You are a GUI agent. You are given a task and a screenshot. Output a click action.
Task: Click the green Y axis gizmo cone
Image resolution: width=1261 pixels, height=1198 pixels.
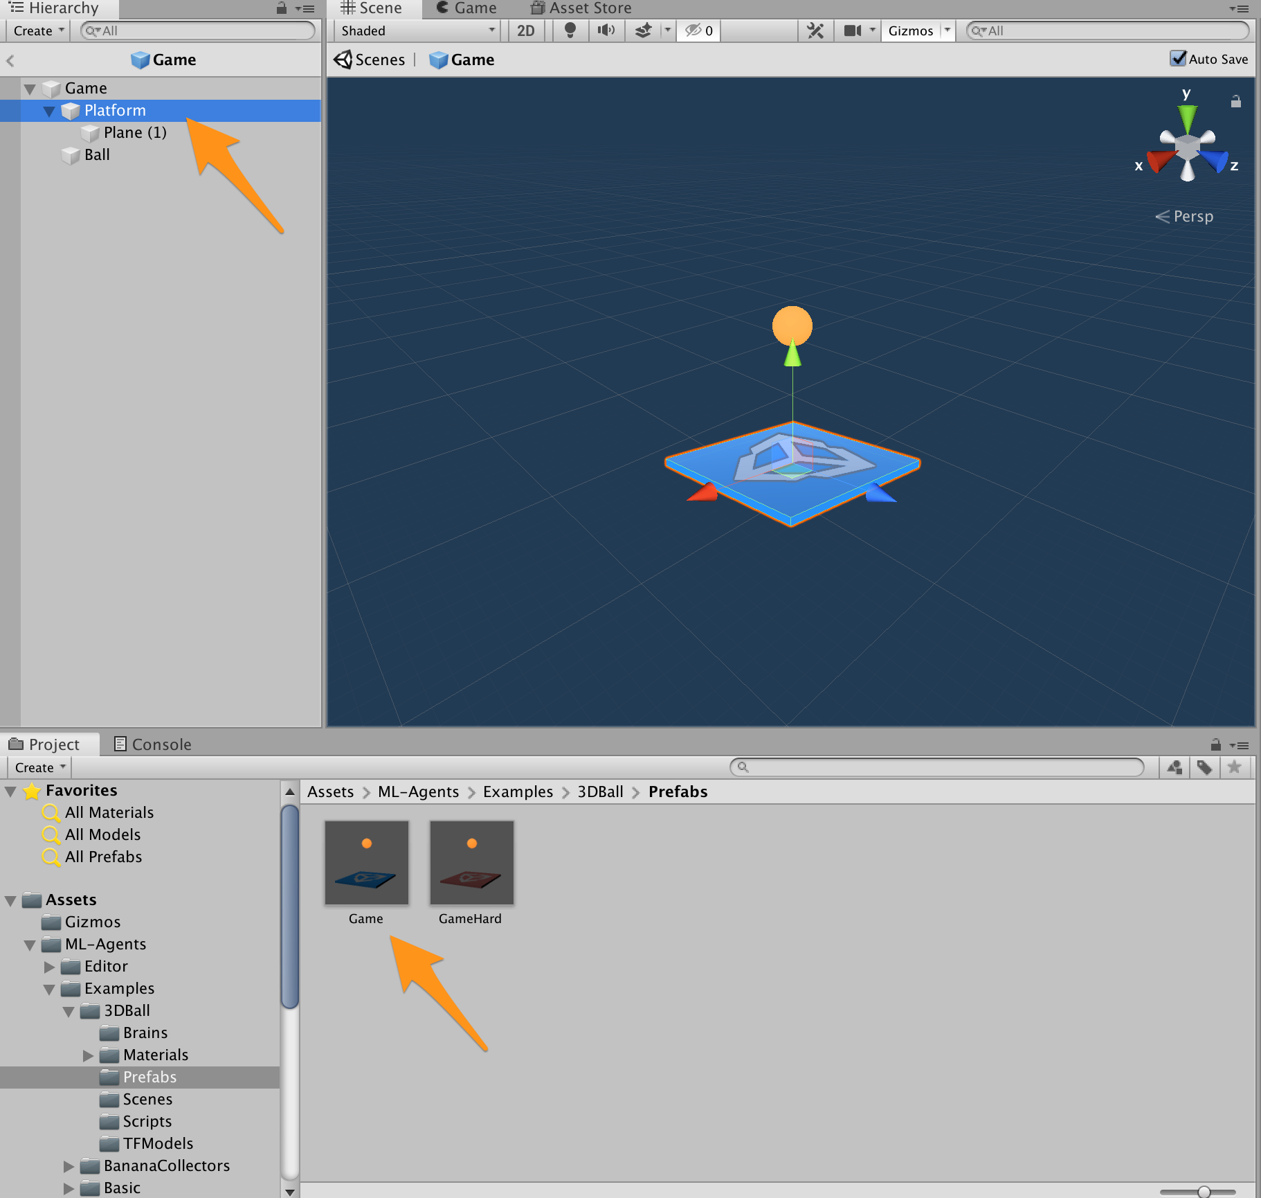click(1188, 116)
